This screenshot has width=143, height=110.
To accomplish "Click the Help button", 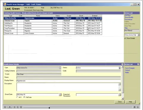I will point(130,102).
